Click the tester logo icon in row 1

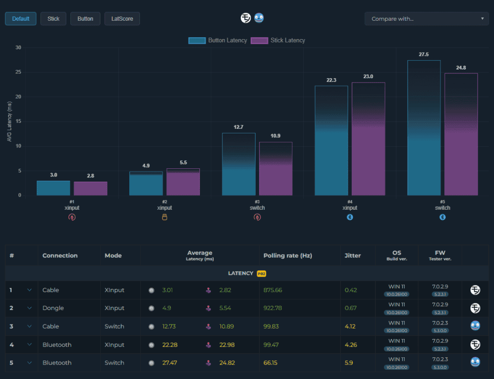point(475,290)
